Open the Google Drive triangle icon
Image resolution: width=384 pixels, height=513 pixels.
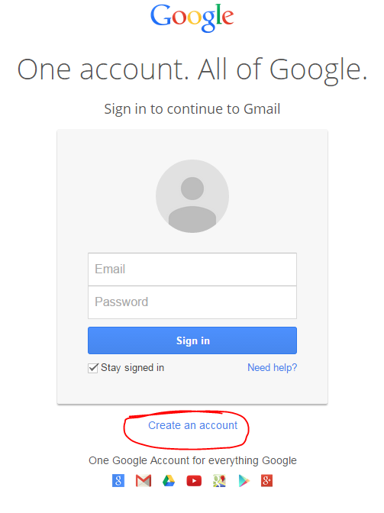point(169,481)
